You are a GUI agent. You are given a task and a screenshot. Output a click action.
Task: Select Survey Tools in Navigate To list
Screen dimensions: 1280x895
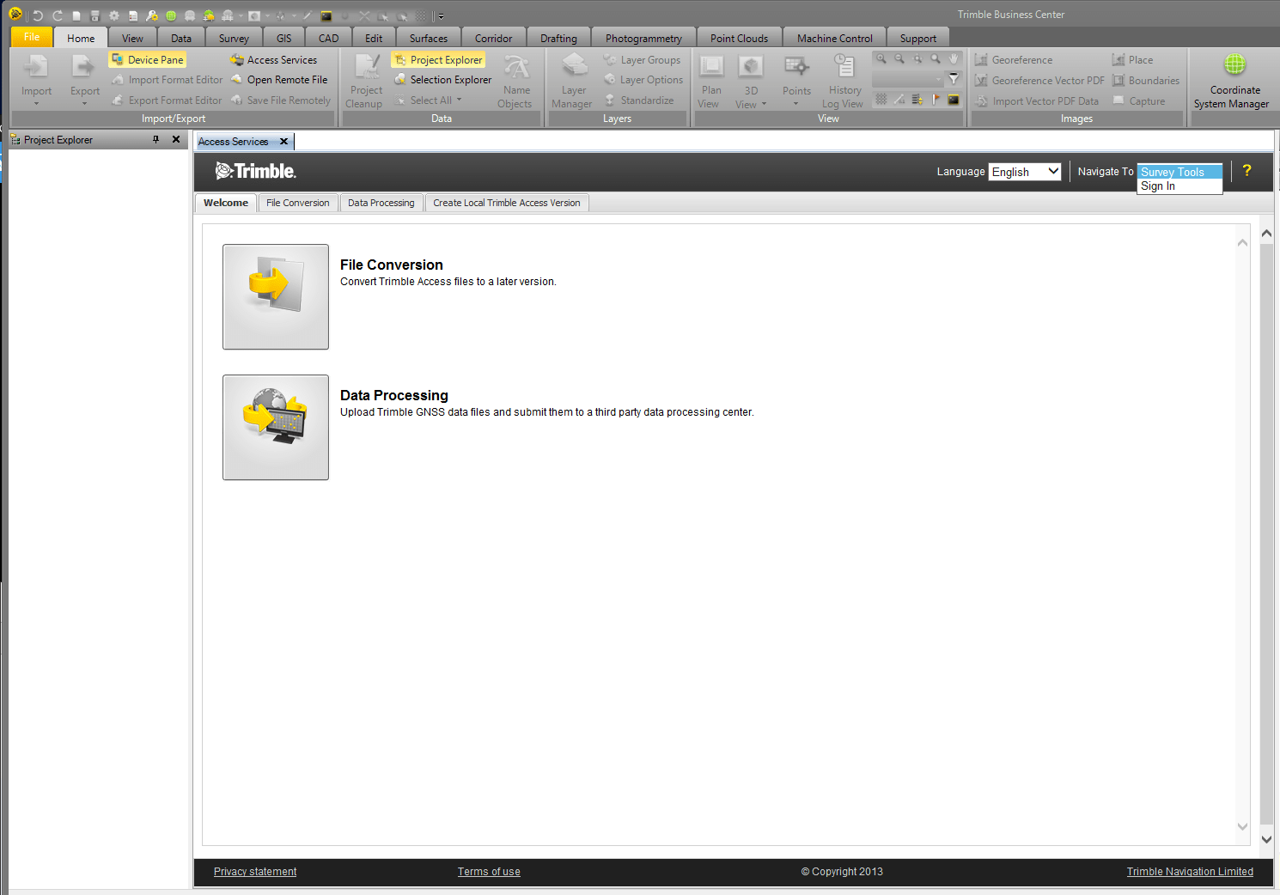[x=1179, y=172]
